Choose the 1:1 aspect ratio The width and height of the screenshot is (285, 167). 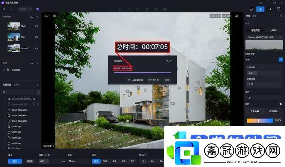(x=132, y=161)
